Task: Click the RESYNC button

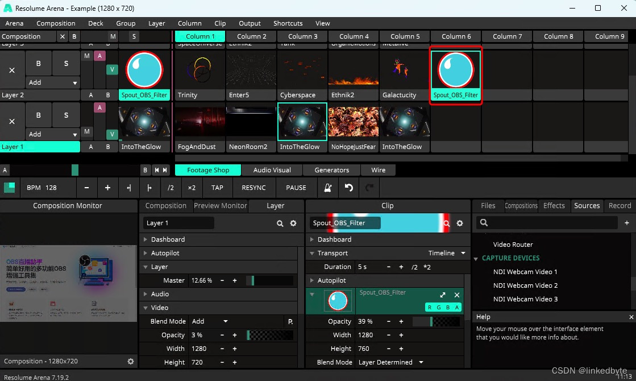Action: click(253, 188)
